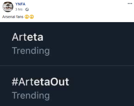The height and width of the screenshot is (106, 134).
Task: Click Trending label under #ArtetaOut
Action: 31,95
